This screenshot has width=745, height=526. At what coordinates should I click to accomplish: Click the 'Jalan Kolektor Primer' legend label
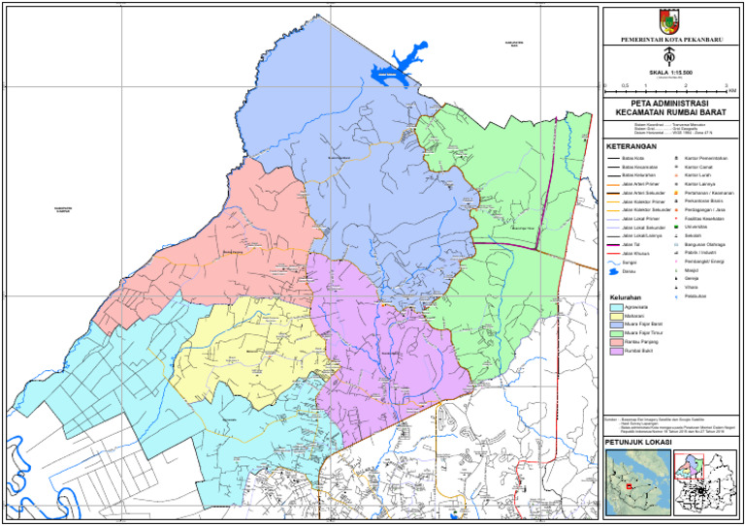pos(643,201)
